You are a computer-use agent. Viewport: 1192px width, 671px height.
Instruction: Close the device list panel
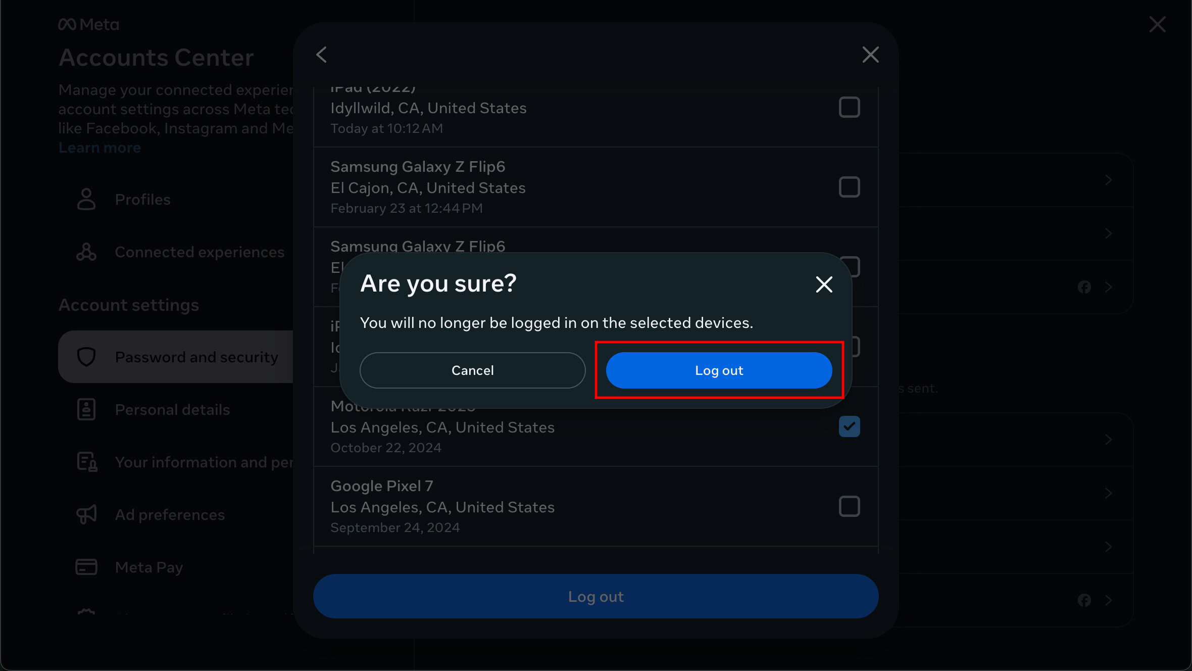point(870,55)
